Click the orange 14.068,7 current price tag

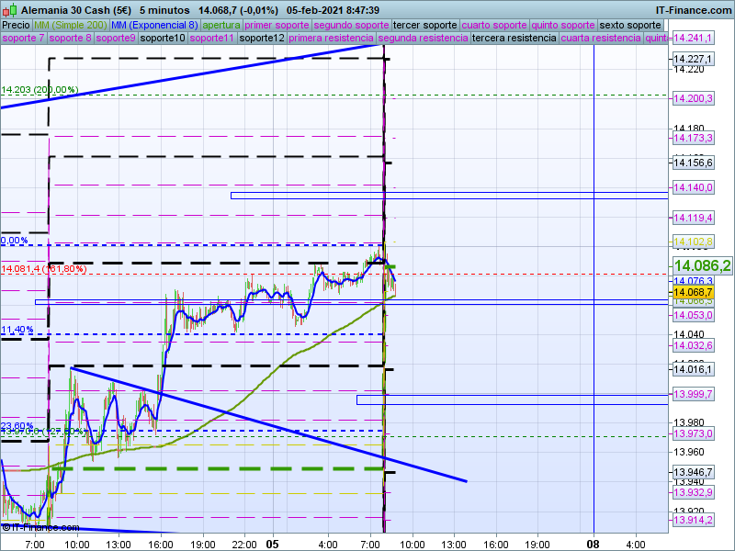(x=694, y=292)
